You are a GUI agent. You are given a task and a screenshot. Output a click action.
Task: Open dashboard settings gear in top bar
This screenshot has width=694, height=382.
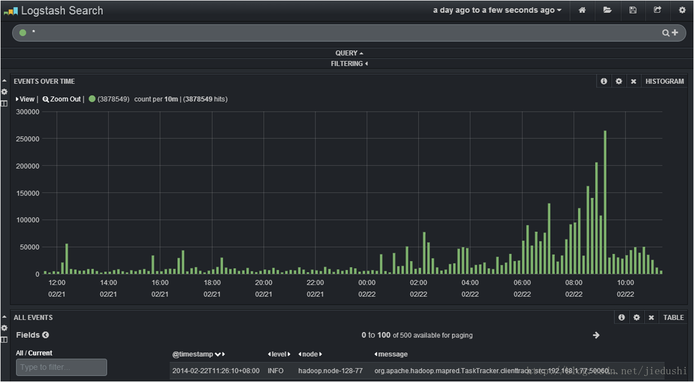click(682, 10)
